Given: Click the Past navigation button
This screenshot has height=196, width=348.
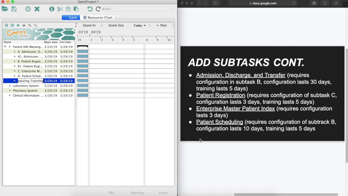Looking at the screenshot, I should (x=161, y=25).
